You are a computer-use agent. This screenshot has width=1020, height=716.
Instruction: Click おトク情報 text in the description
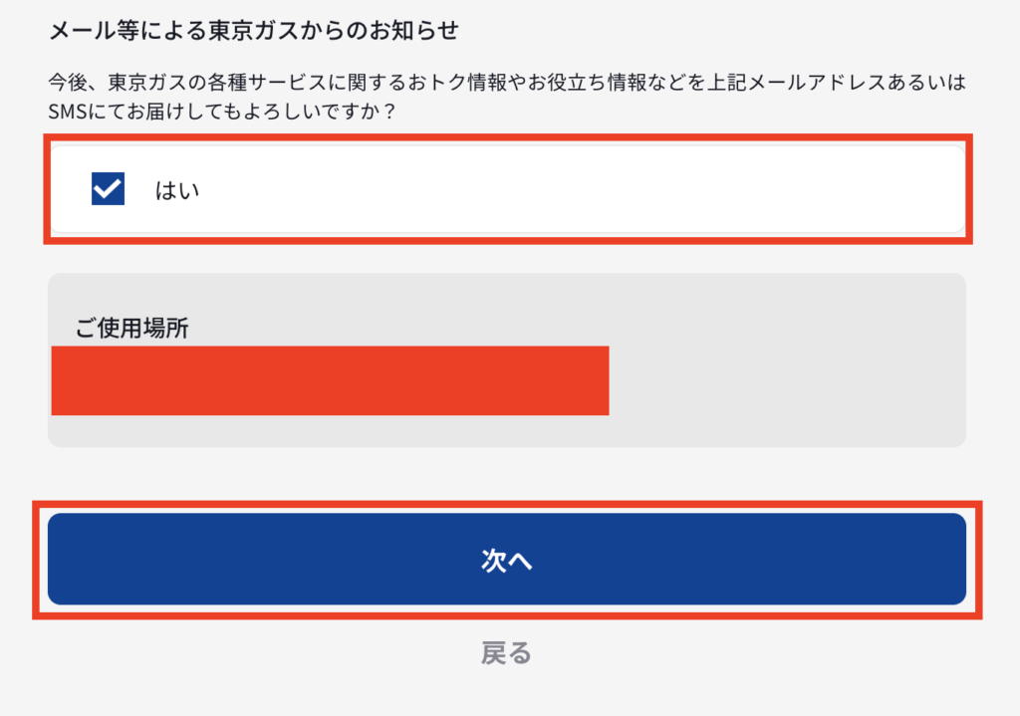pyautogui.click(x=457, y=83)
